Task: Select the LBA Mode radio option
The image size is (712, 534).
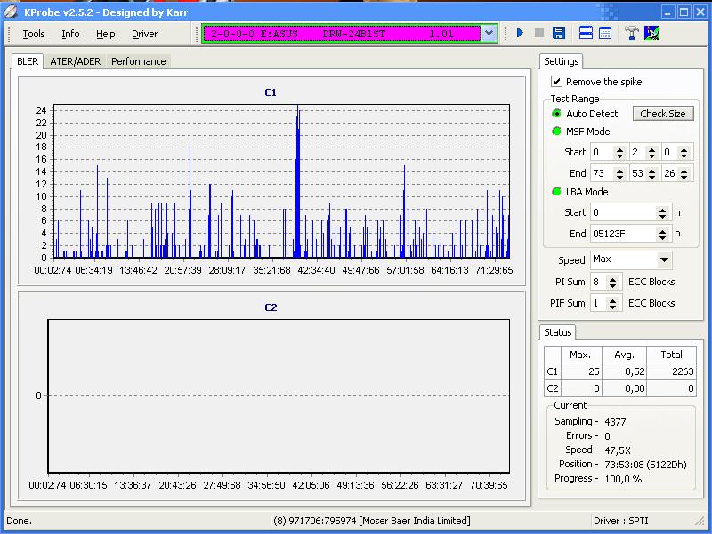Action: pos(556,192)
